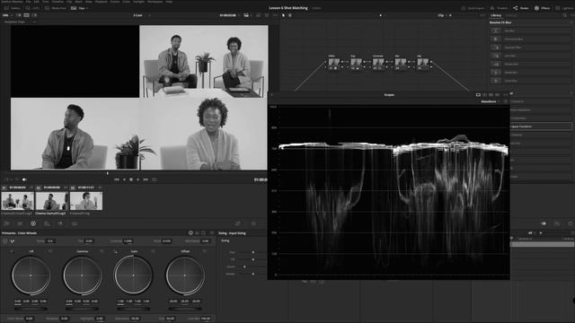Collapse the Resolve FX Blur category
Screen dimensions: 575x323
pos(571,22)
